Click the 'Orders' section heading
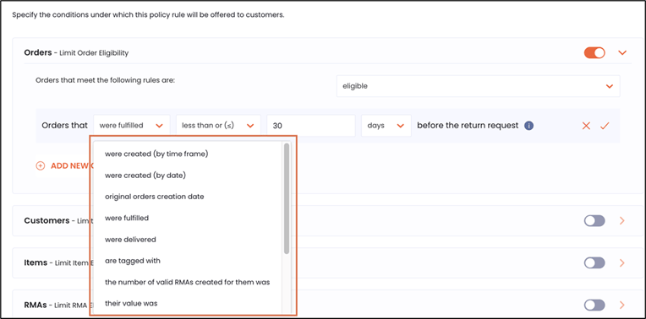 (38, 52)
